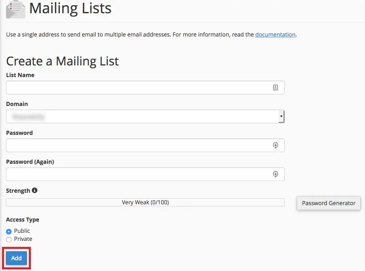
Task: Click the blue Add button
Action: click(x=16, y=258)
